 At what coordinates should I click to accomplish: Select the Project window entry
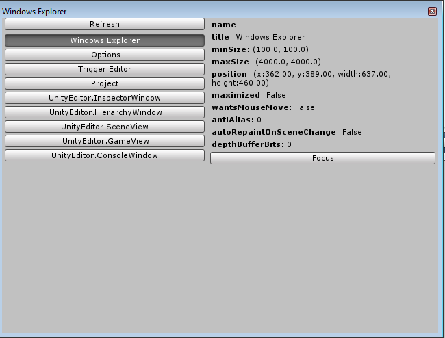pyautogui.click(x=105, y=83)
